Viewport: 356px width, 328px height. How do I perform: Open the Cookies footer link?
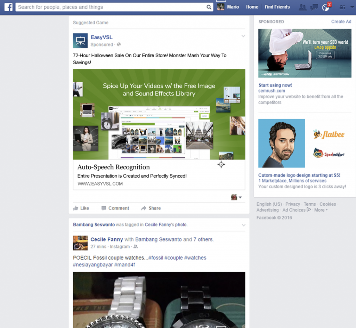point(327,204)
